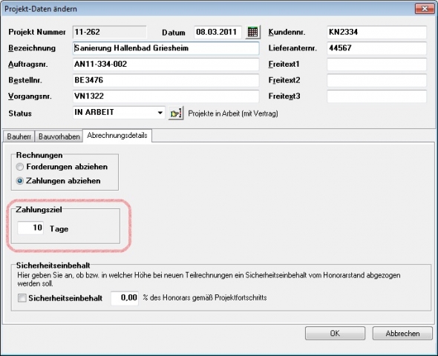Switch to the Bauherr tab
Viewport: 438px width, 356px height.
(19, 136)
